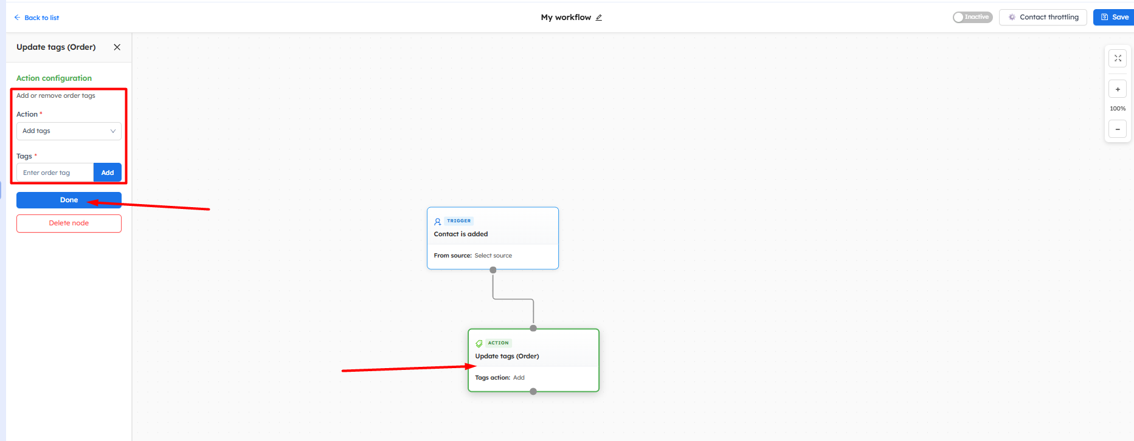Click the bottom connector dot of action node
Viewport: 1134px width, 441px height.
[x=533, y=392]
